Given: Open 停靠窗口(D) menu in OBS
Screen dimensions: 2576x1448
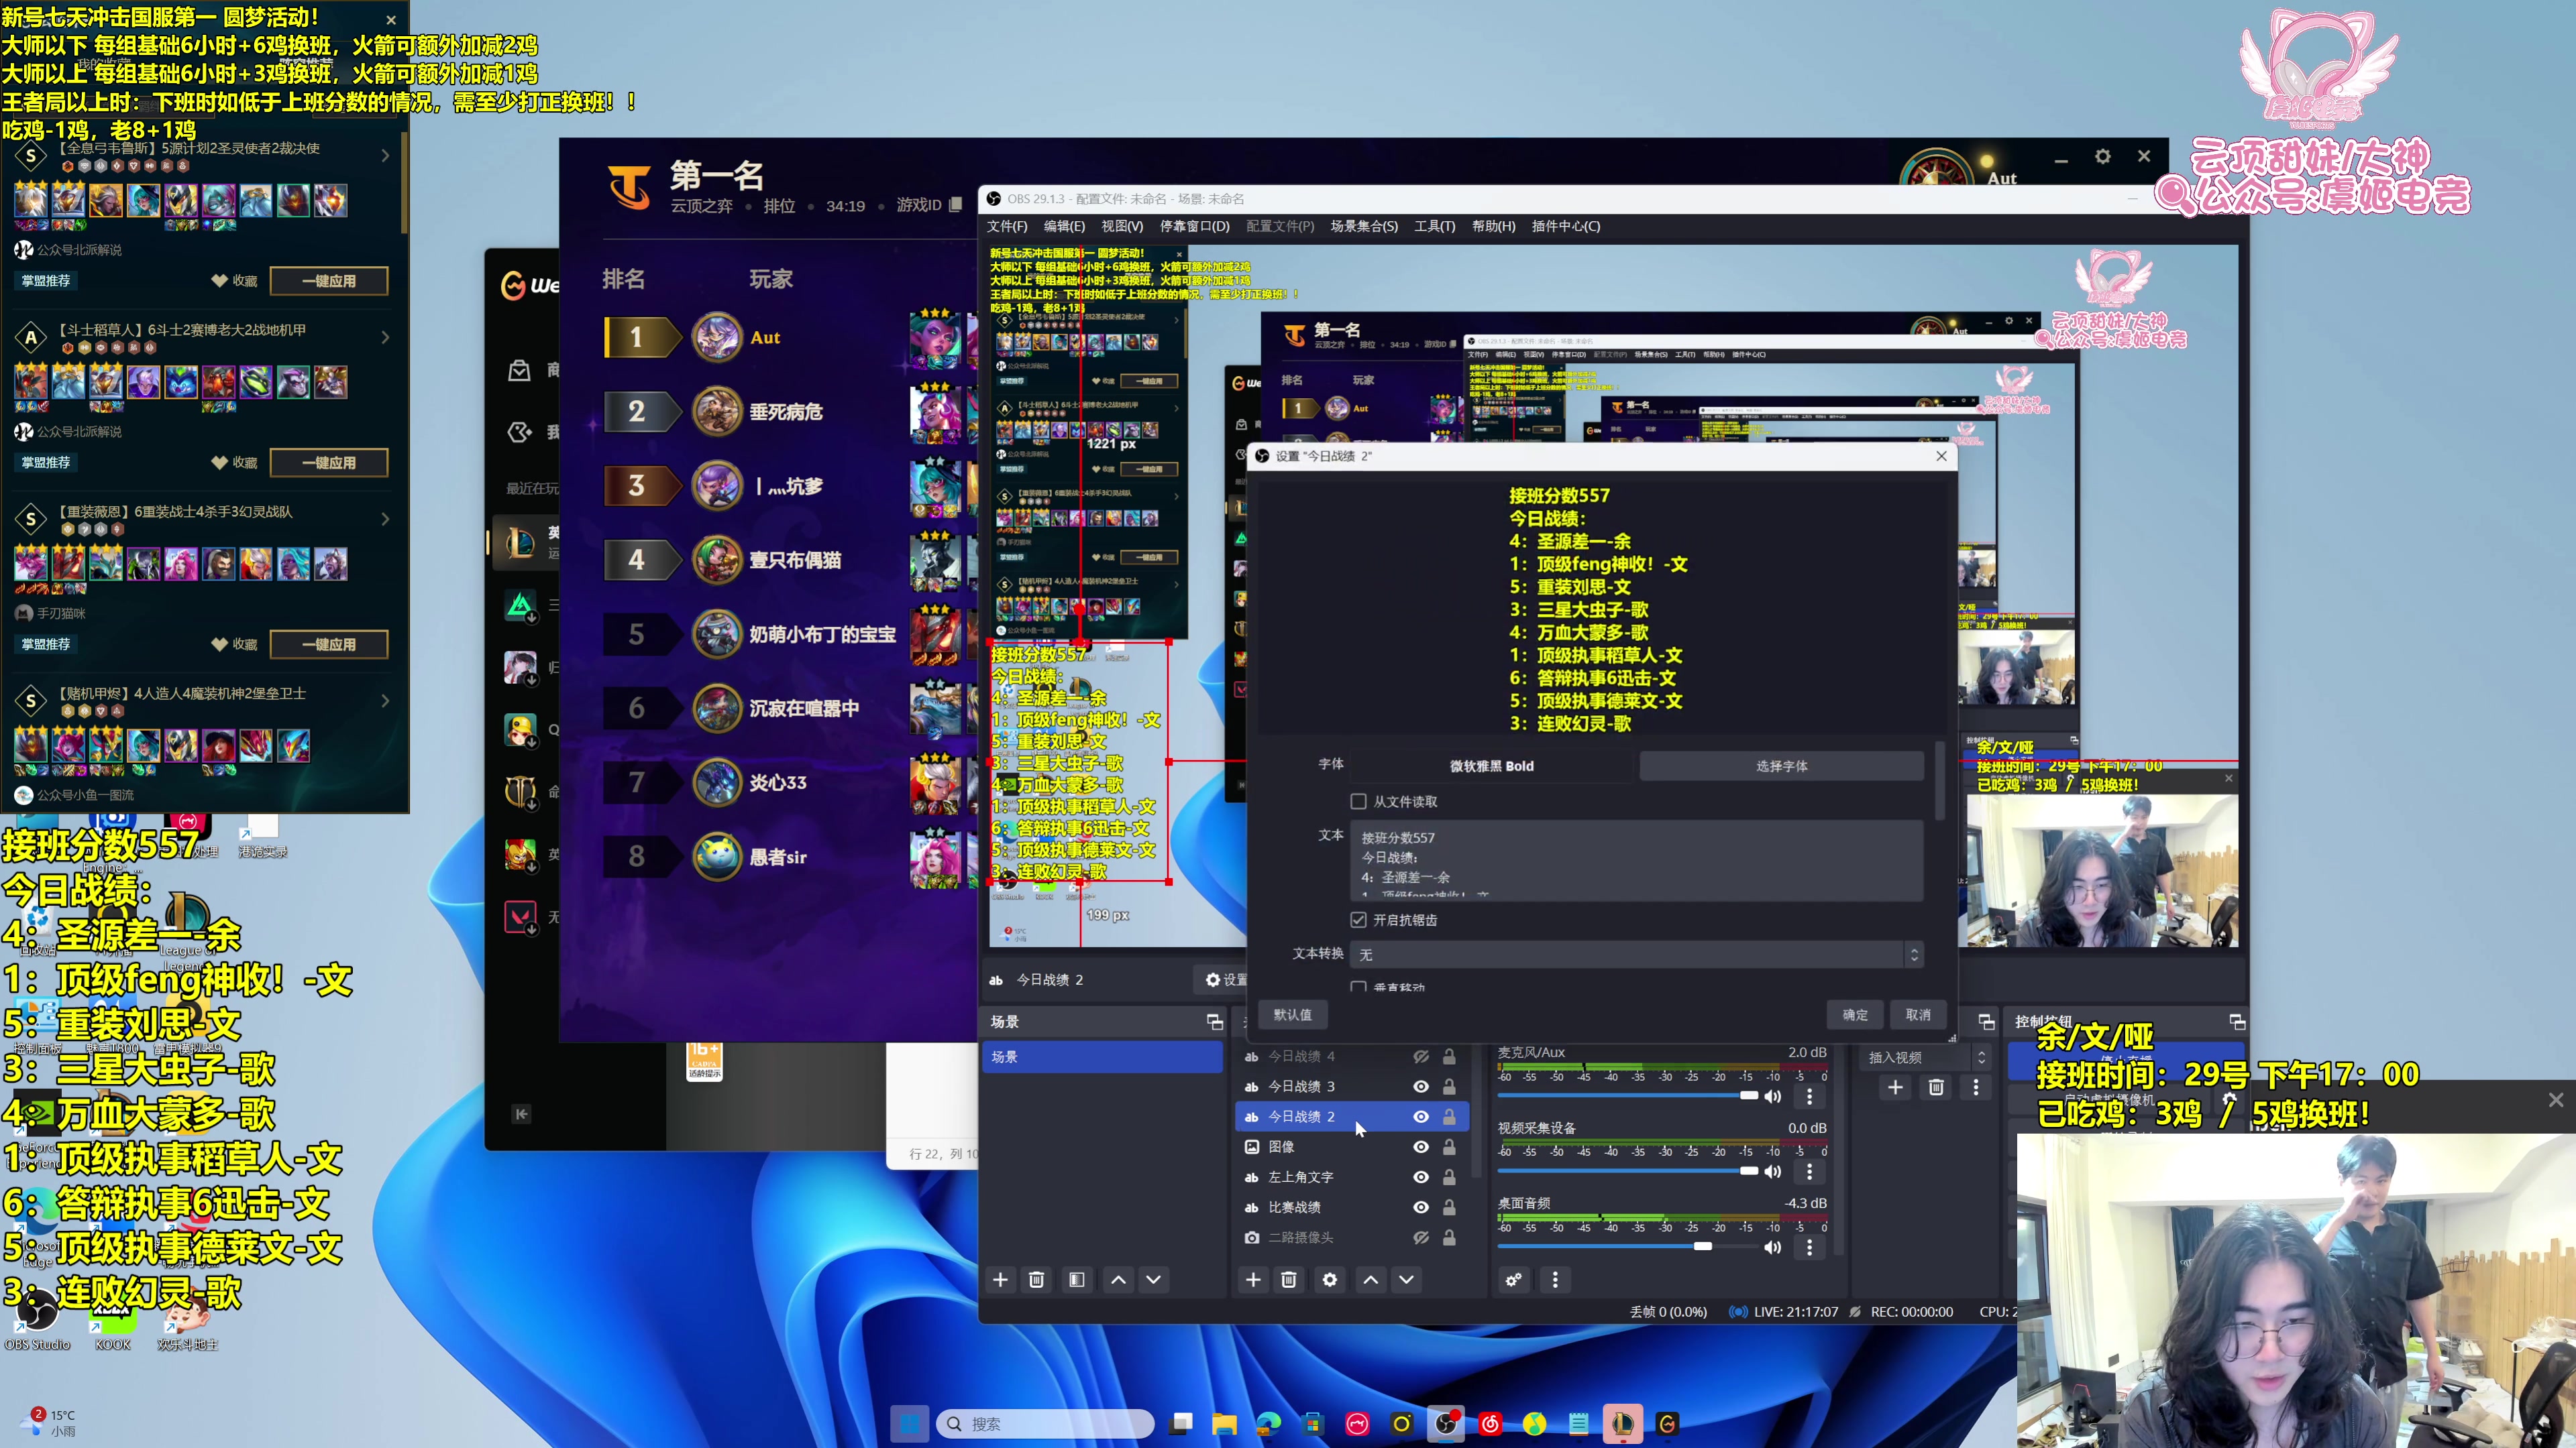Looking at the screenshot, I should pos(1195,226).
